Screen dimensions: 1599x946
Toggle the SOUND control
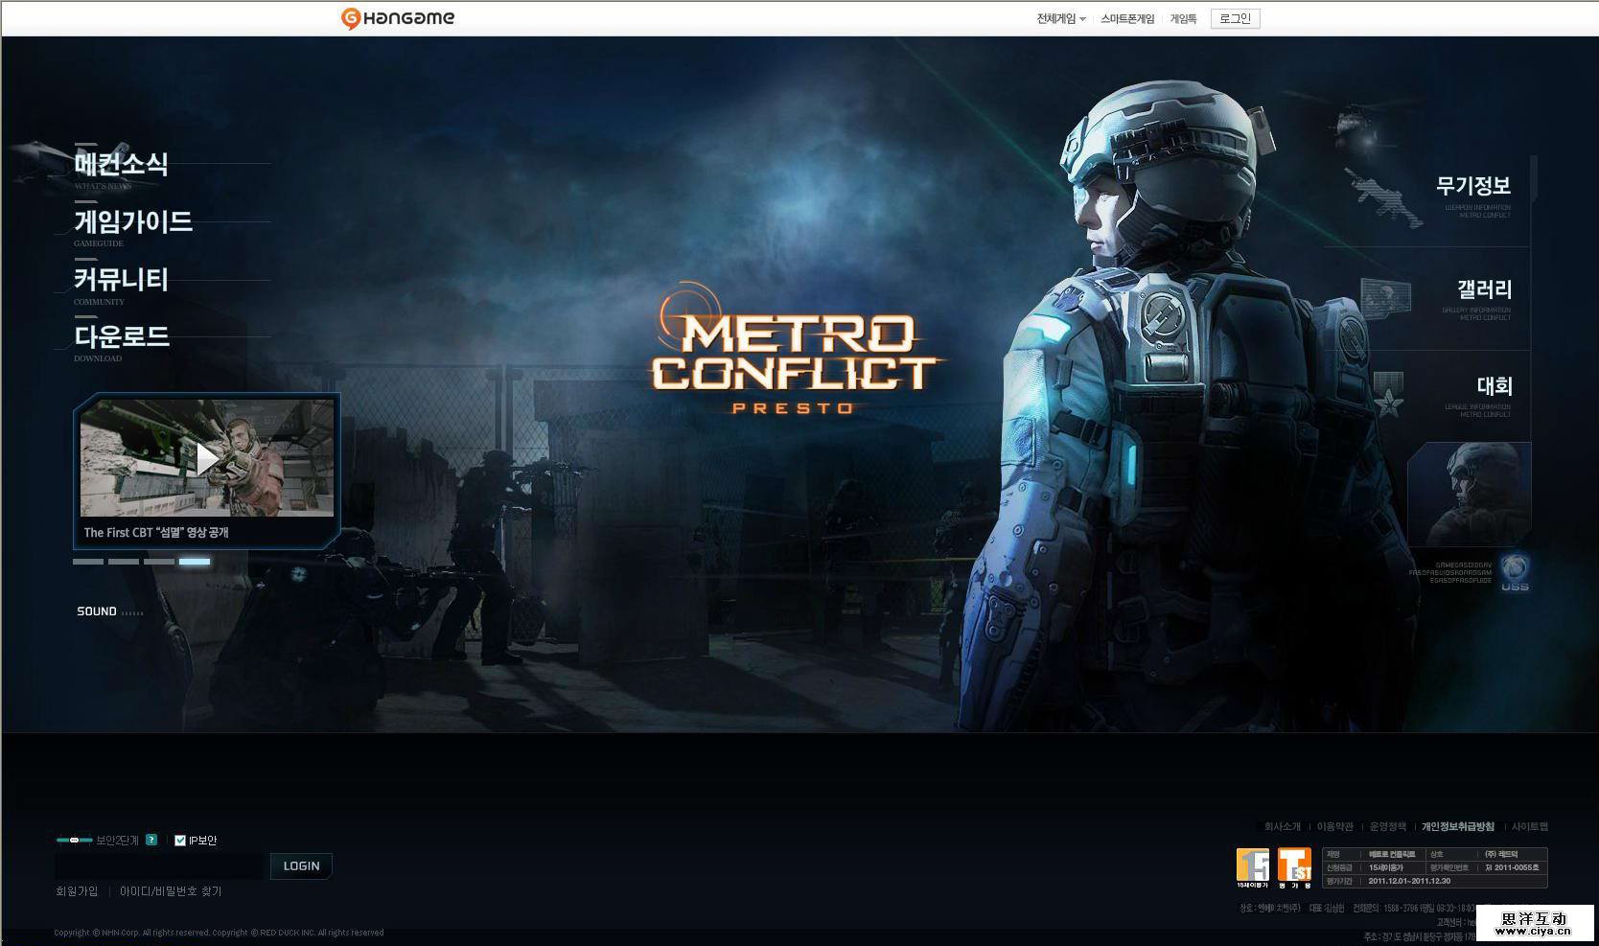[x=96, y=611]
